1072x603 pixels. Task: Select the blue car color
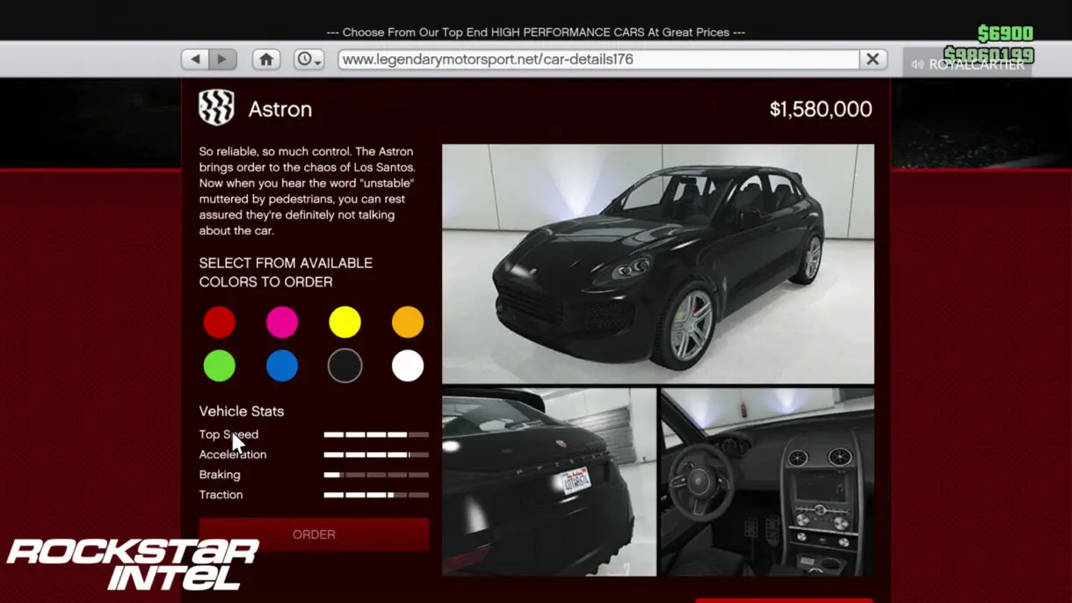282,366
